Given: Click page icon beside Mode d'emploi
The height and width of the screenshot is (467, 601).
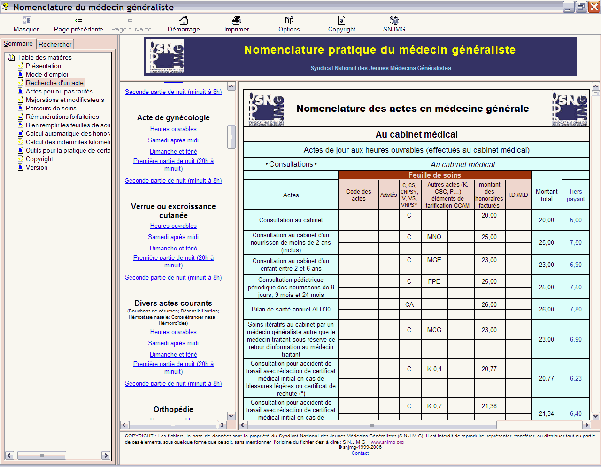Looking at the screenshot, I should click(21, 74).
